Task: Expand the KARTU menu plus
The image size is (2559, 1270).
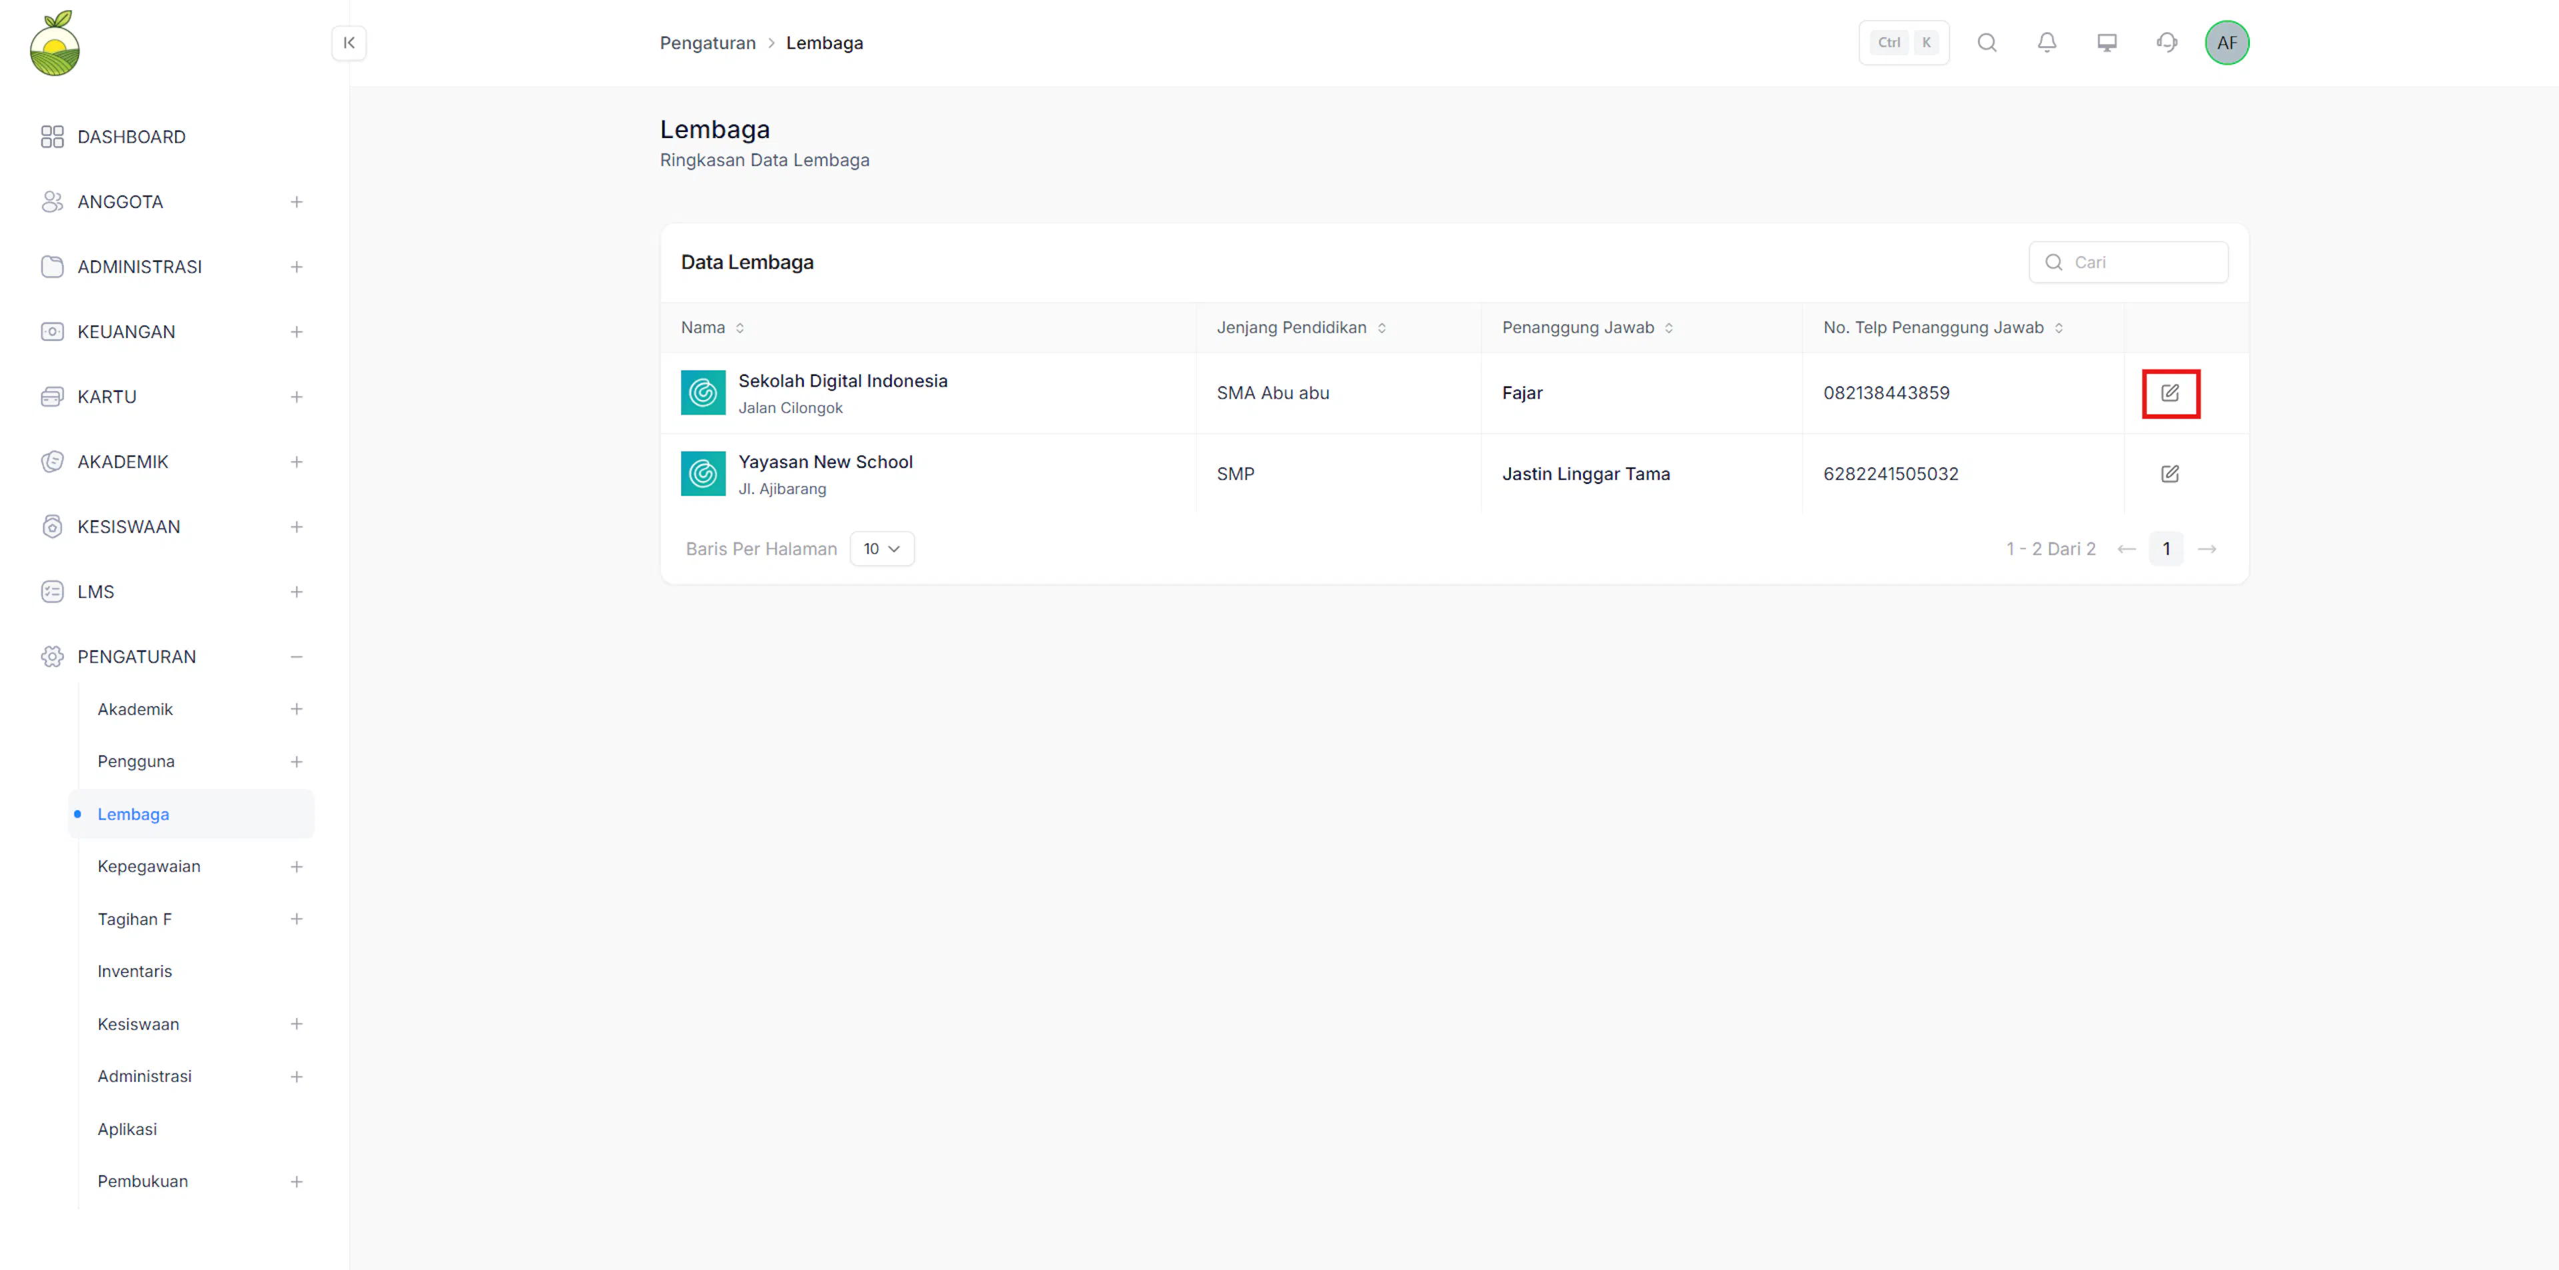Action: [296, 397]
